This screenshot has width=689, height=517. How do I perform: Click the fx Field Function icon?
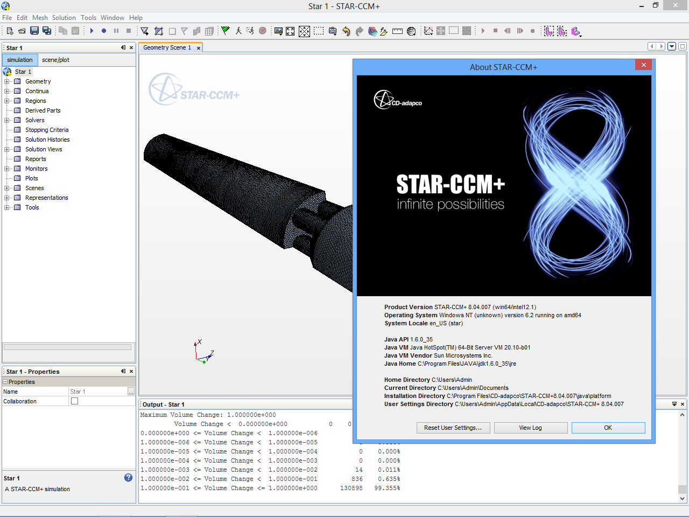[x=384, y=31]
